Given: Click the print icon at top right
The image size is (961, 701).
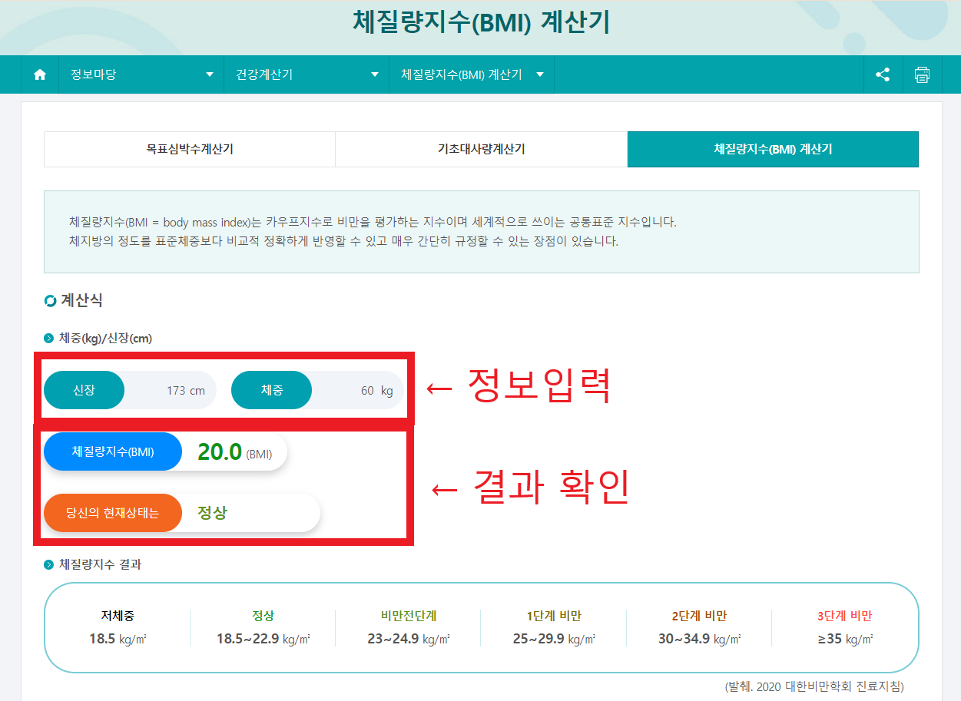Looking at the screenshot, I should (x=922, y=74).
